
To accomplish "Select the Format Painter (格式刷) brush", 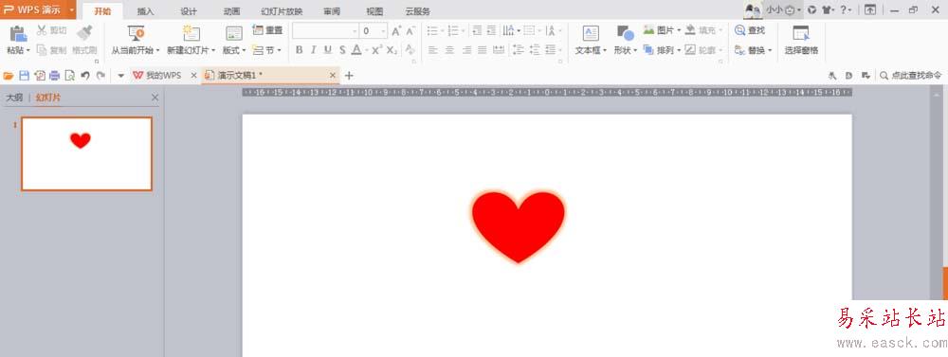I will pos(84,33).
